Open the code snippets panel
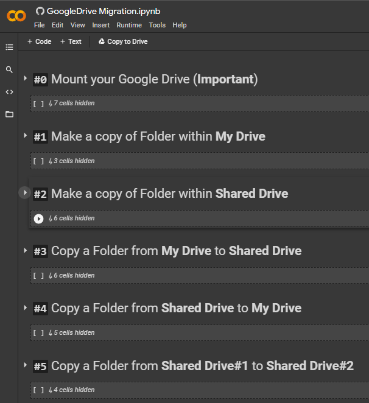The image size is (369, 403). [9, 92]
